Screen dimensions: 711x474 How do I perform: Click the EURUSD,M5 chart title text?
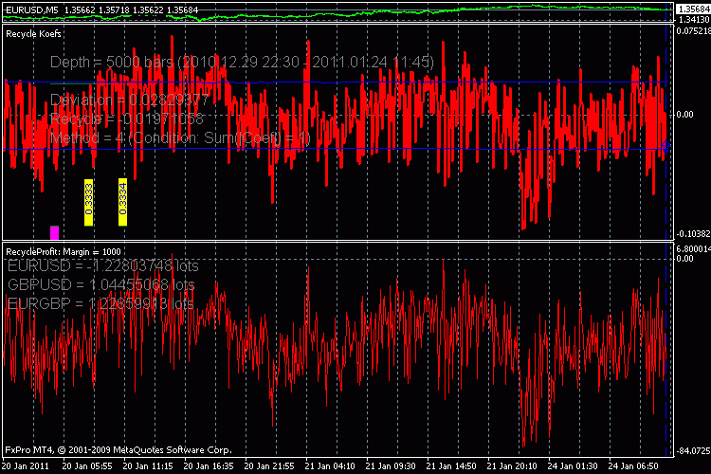(34, 9)
